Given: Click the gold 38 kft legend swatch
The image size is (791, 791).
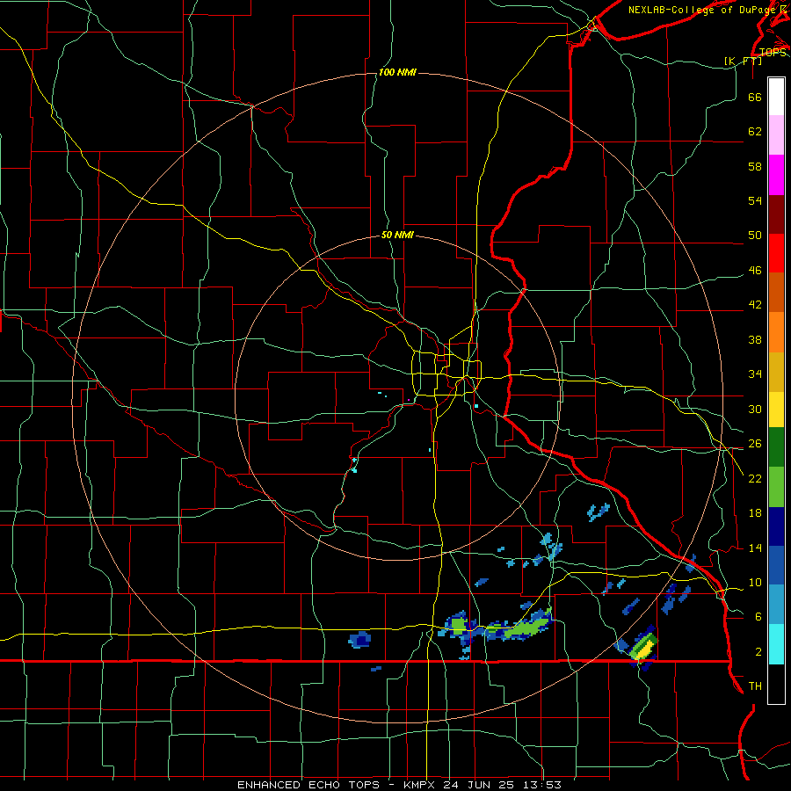Looking at the screenshot, I should click(776, 371).
